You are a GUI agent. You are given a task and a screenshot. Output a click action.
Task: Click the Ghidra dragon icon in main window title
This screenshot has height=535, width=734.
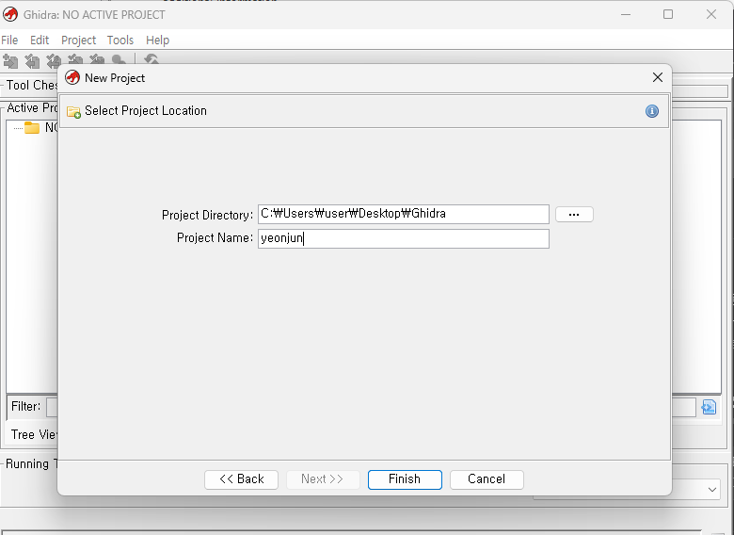coord(9,14)
